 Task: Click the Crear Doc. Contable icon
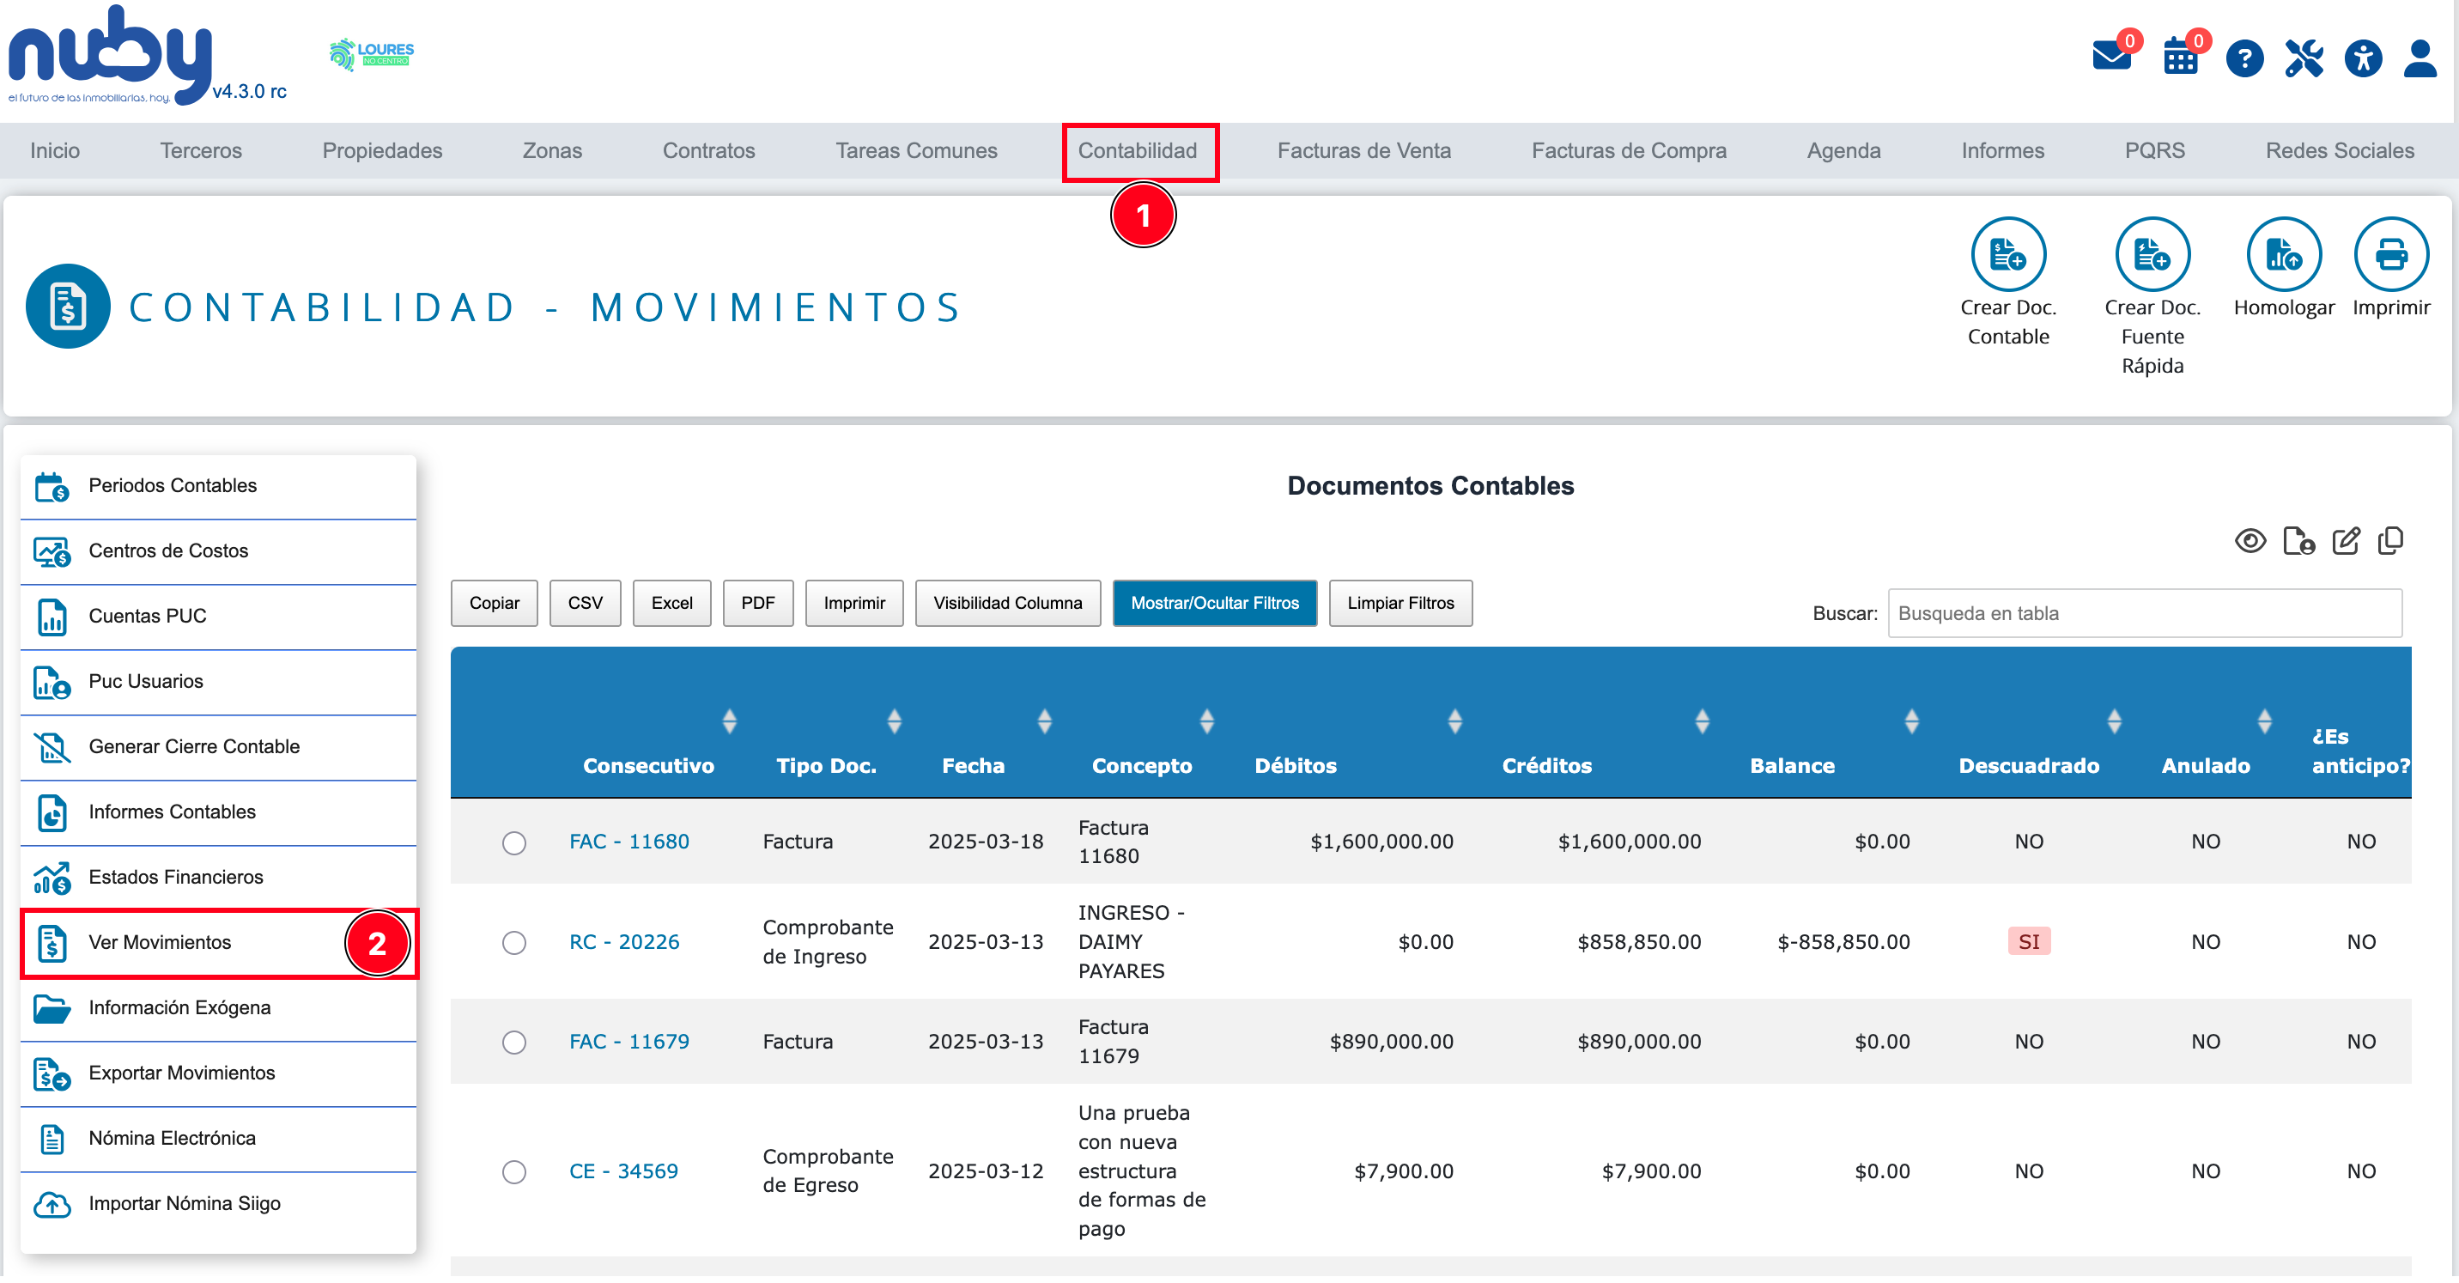point(2007,255)
